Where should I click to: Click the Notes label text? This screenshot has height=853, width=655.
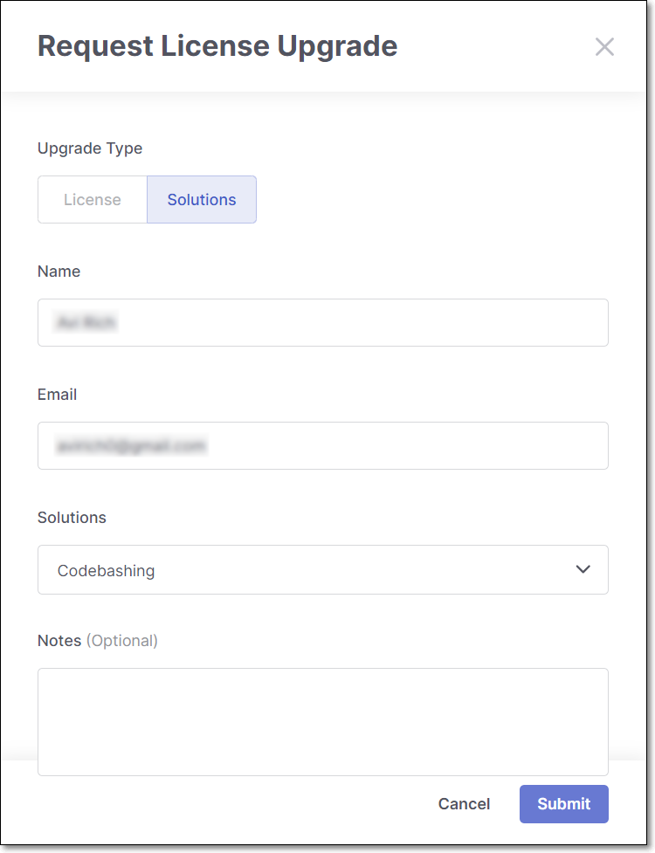pyautogui.click(x=59, y=641)
